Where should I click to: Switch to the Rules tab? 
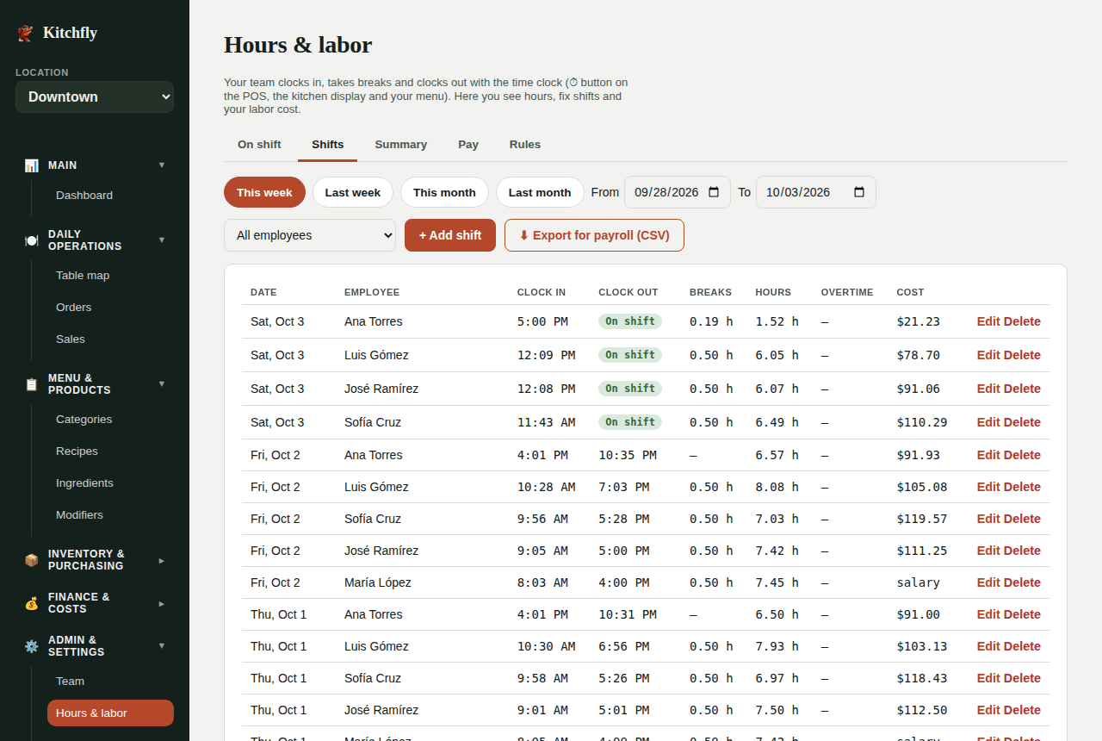tap(525, 145)
